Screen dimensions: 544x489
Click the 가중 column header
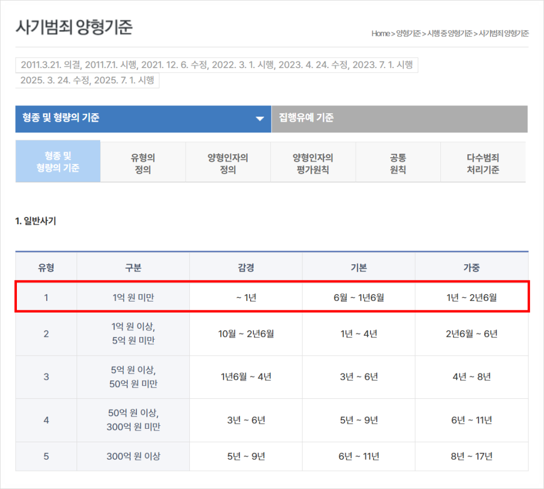[471, 268]
